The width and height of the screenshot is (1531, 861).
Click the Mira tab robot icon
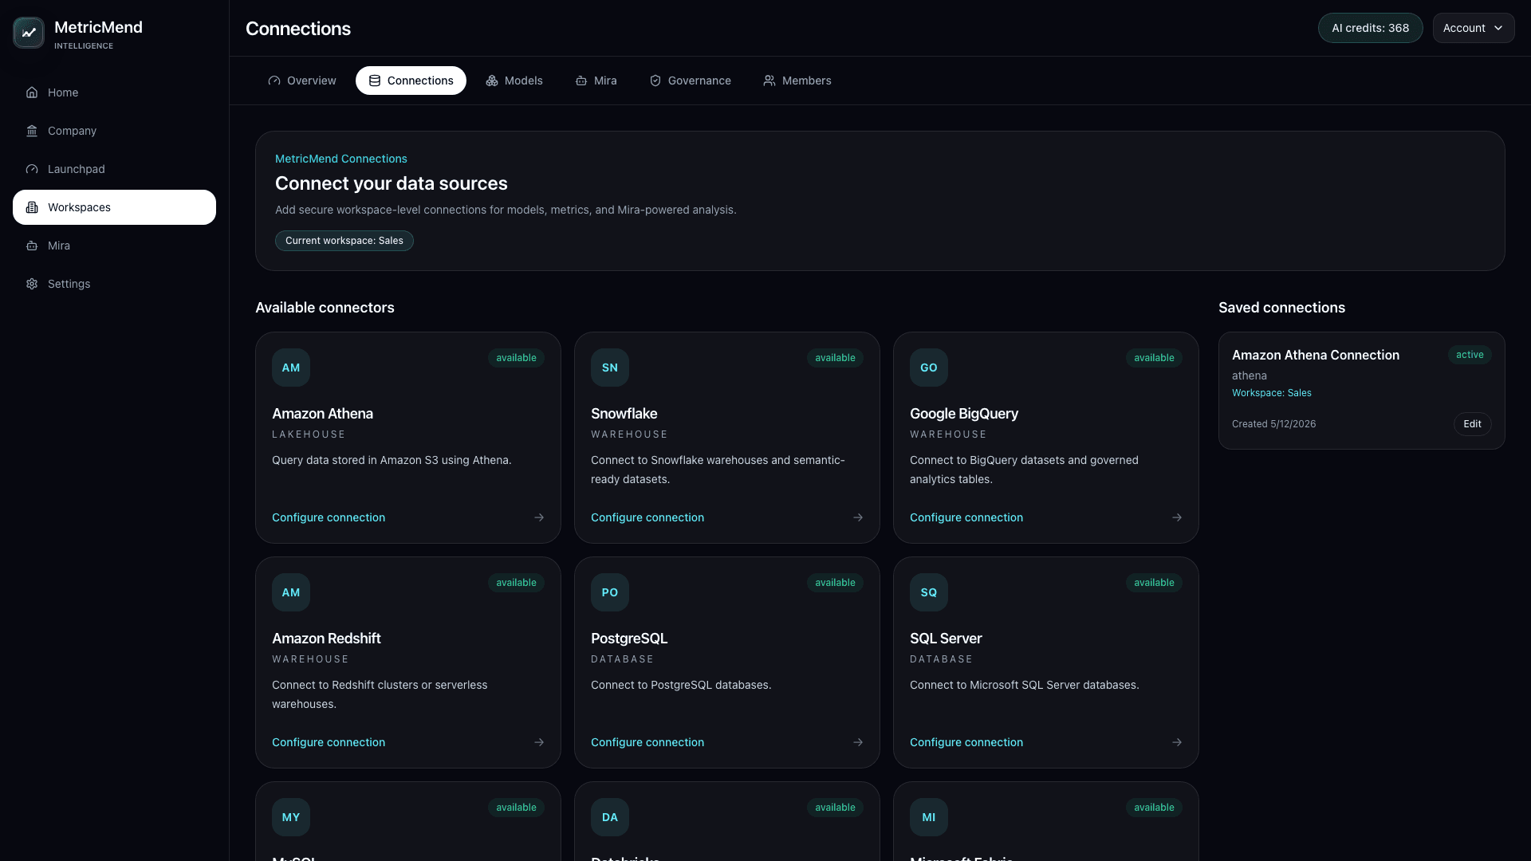pos(581,81)
